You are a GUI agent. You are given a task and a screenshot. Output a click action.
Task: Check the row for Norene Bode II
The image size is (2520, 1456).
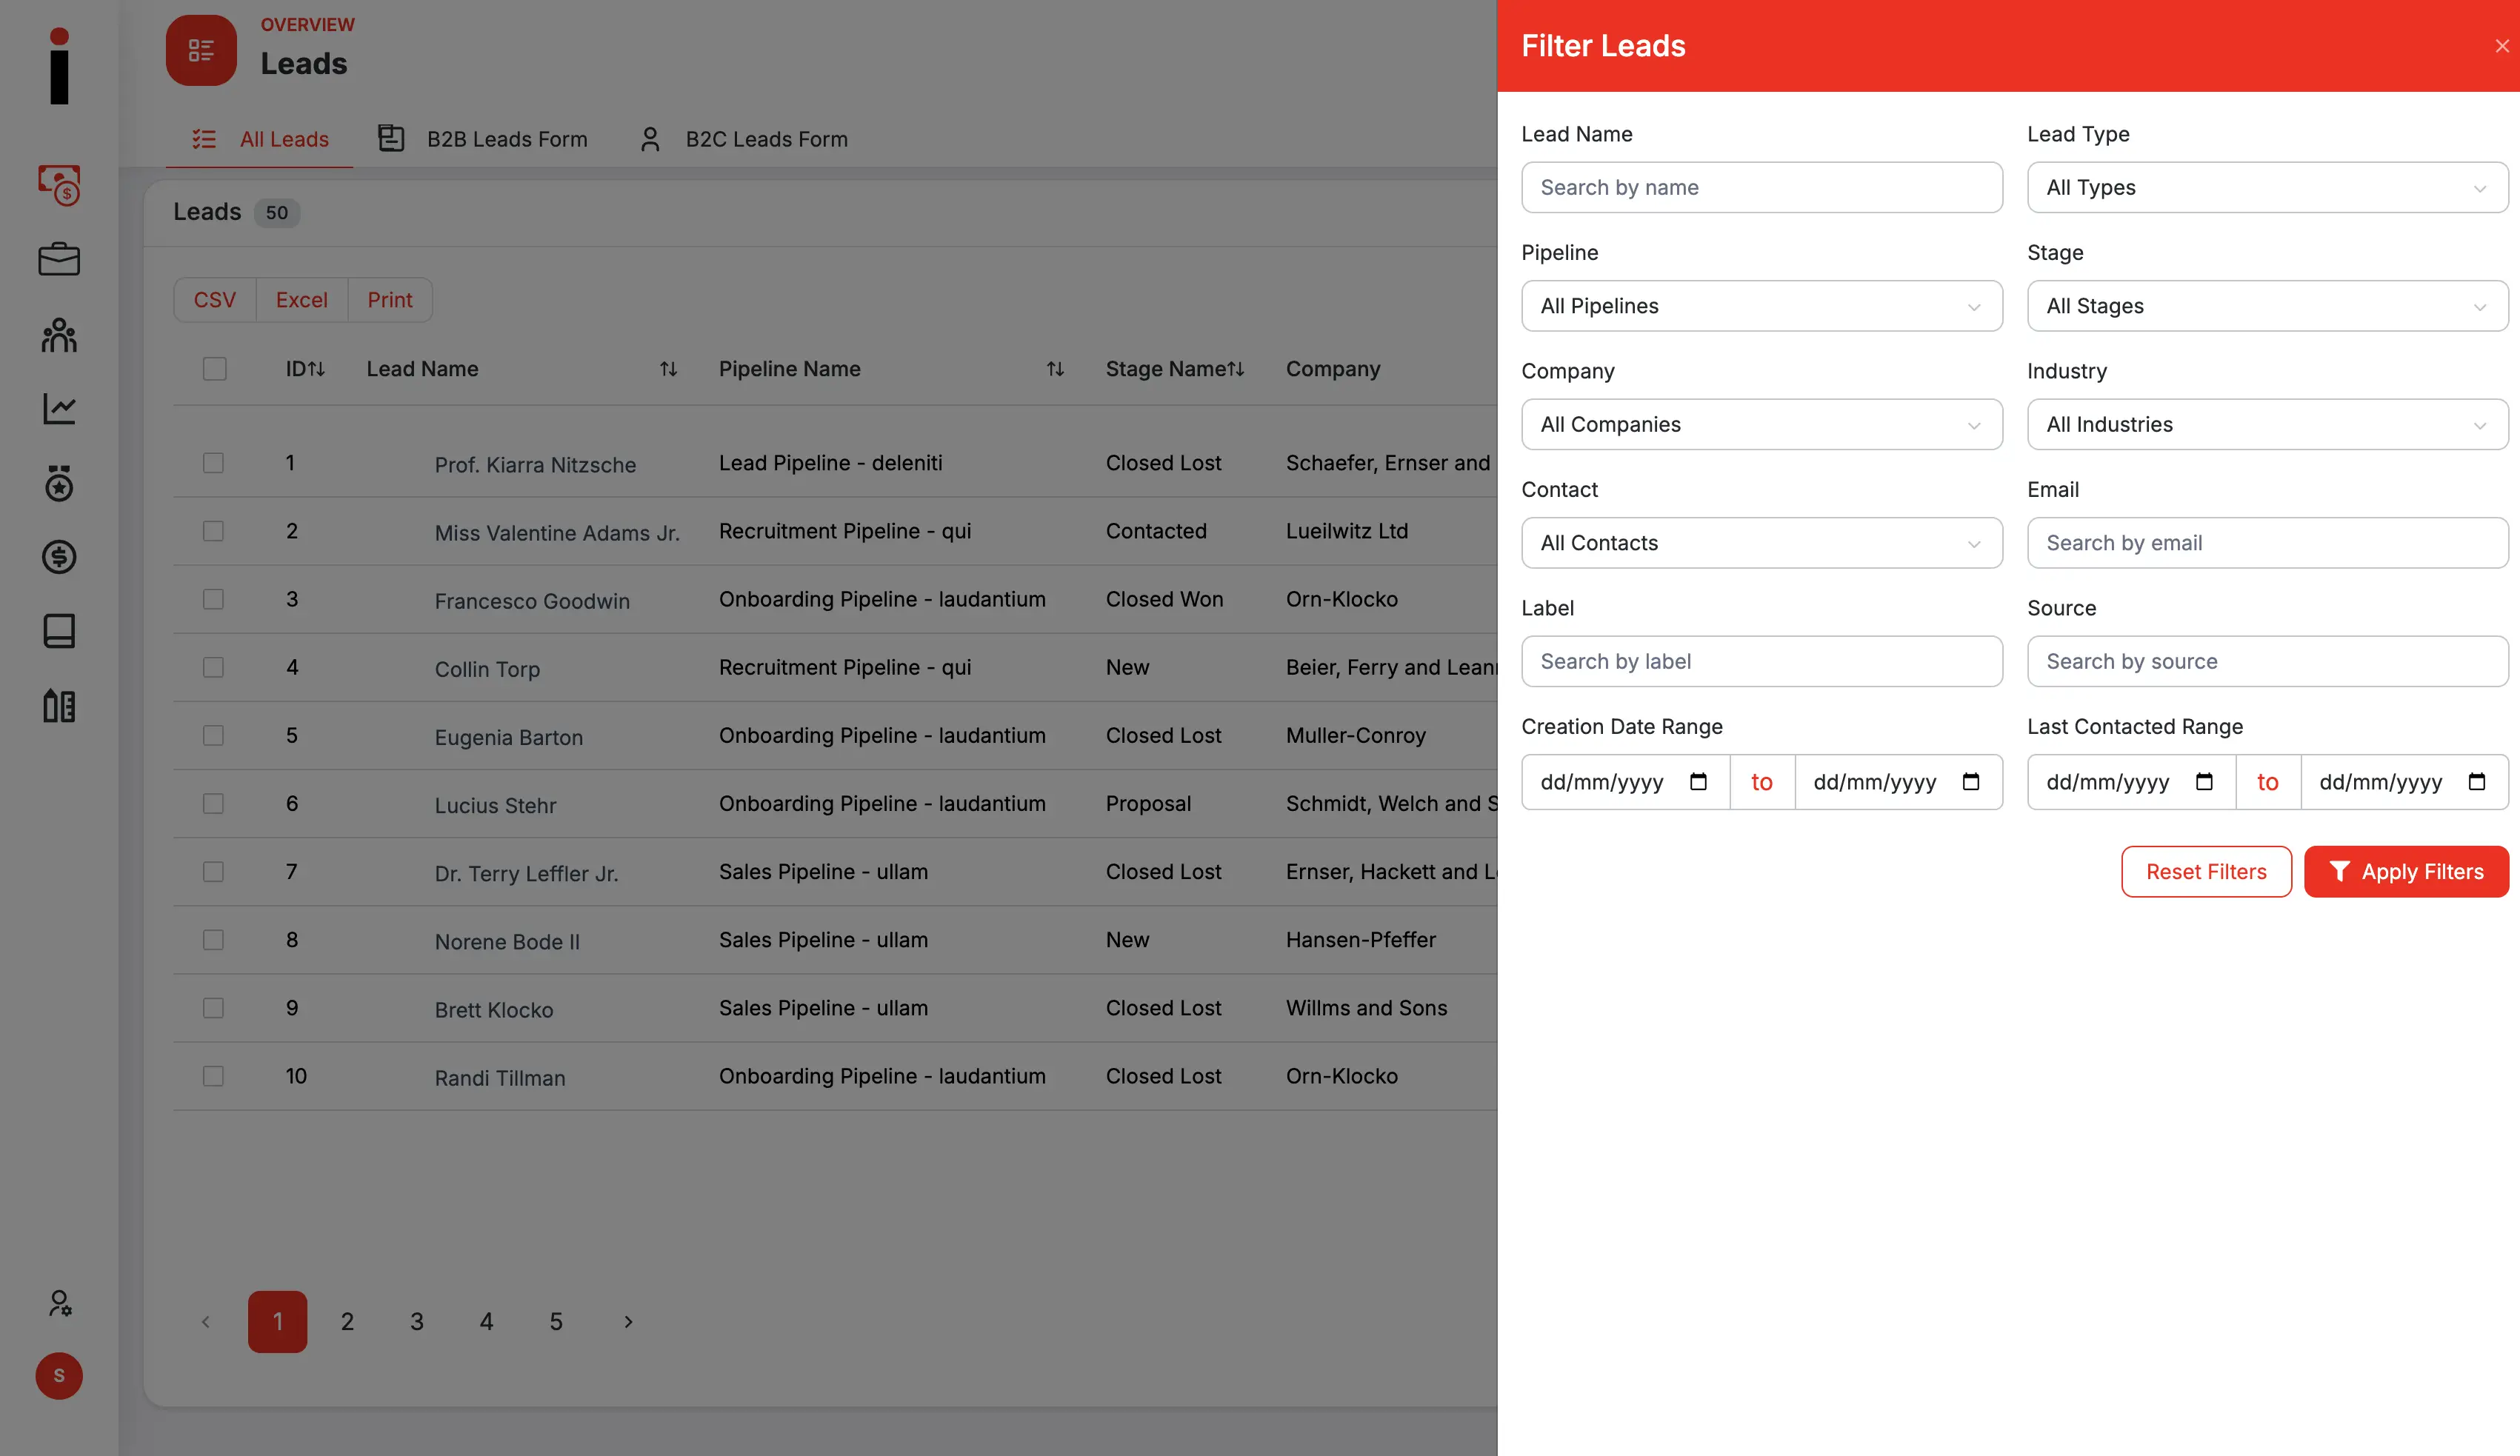pyautogui.click(x=213, y=940)
